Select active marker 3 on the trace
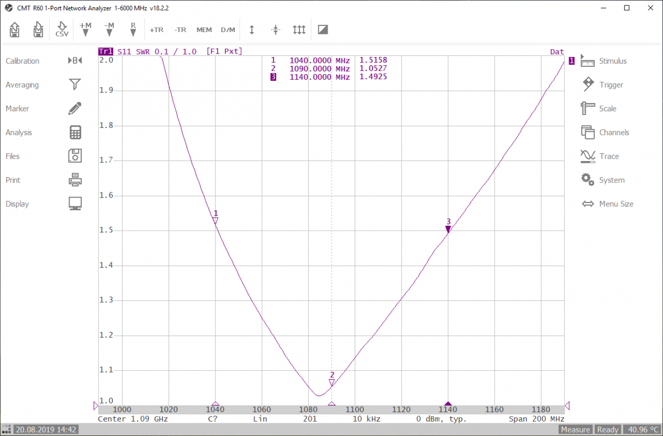Screen dimensions: 663x436 tap(448, 229)
